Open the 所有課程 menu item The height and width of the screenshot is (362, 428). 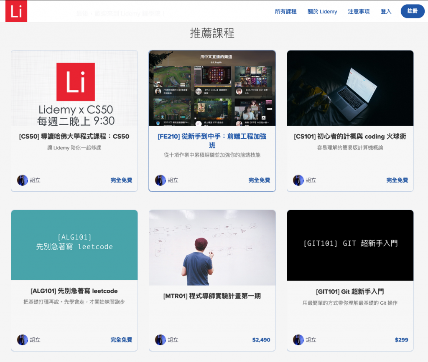pos(285,11)
